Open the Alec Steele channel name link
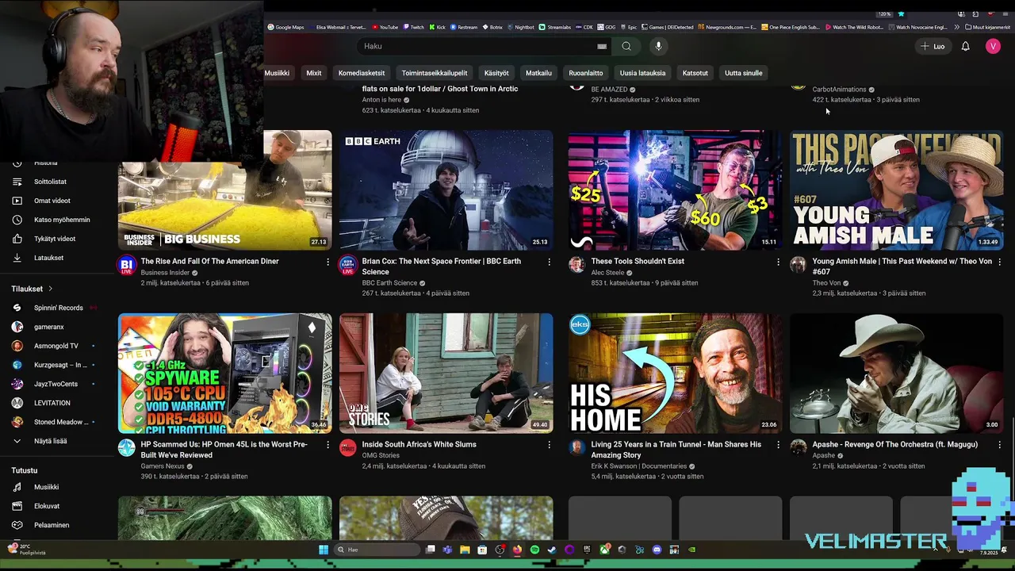 click(607, 272)
